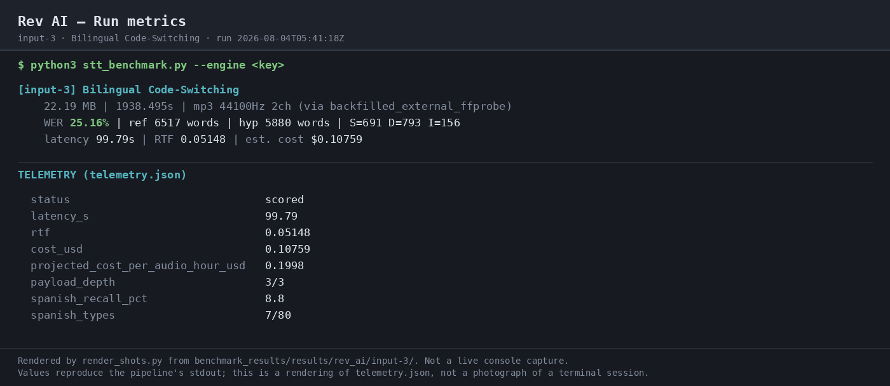Click the 'scored' status value
Viewport: 890px width, 386px height.
point(284,200)
